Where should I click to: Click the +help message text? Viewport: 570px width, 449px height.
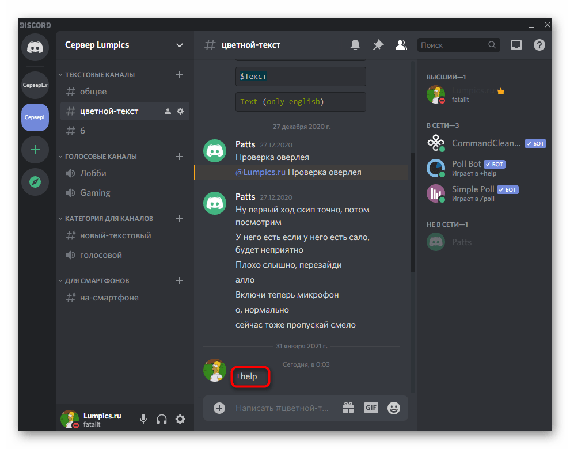(246, 376)
